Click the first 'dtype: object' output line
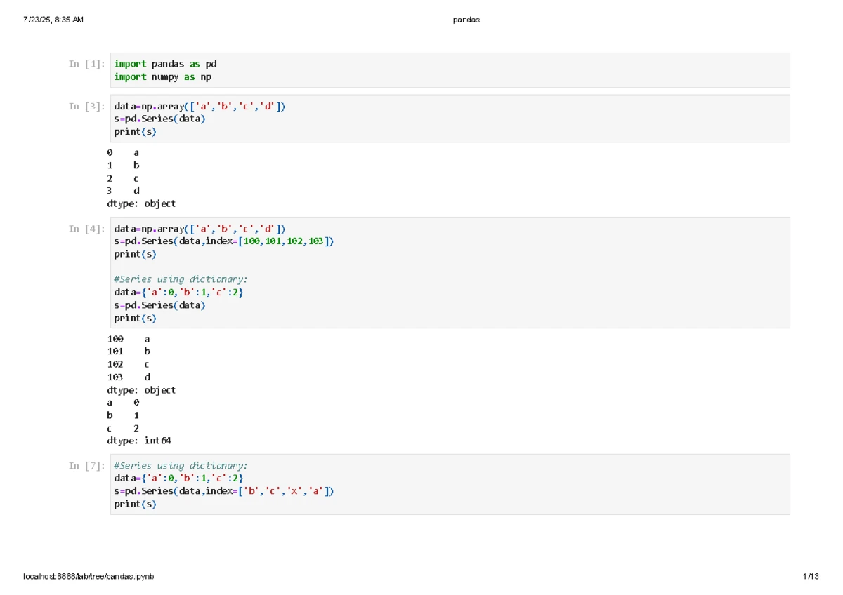 tap(141, 203)
